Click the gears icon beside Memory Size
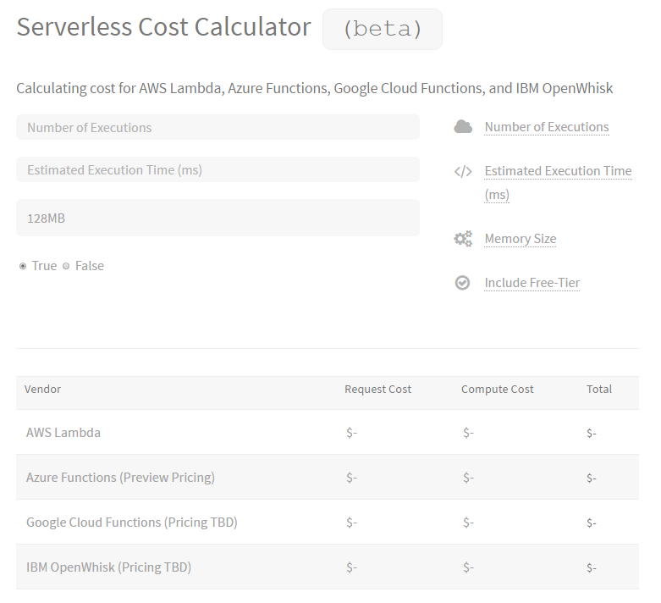The height and width of the screenshot is (603, 661). tap(463, 239)
